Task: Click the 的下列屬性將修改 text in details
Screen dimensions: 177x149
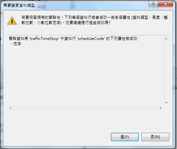Action: pyautogui.click(x=122, y=39)
